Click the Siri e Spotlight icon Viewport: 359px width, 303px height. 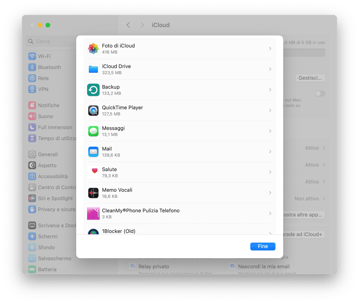tap(32, 198)
